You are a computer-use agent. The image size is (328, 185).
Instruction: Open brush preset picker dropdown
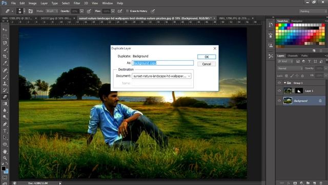pyautogui.click(x=25, y=11)
